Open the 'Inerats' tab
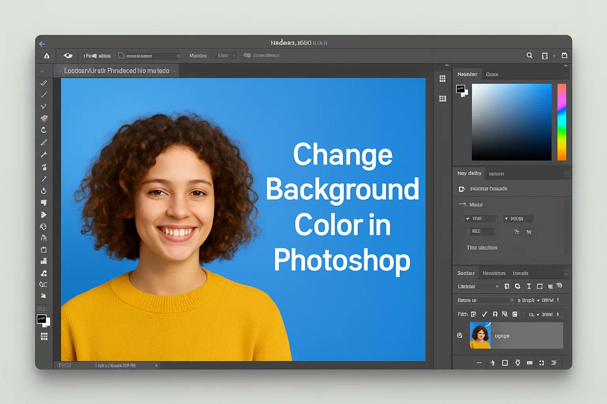The width and height of the screenshot is (607, 404). (x=521, y=273)
